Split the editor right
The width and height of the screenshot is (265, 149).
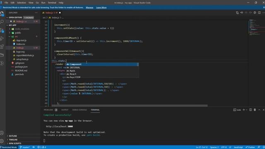tap(259, 13)
